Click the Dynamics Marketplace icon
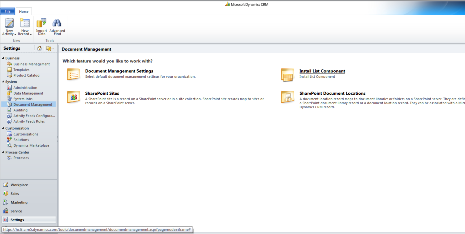This screenshot has height=234, width=465. pos(9,146)
